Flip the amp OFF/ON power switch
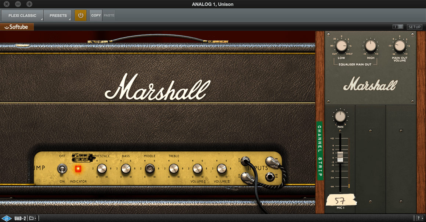 (62, 169)
